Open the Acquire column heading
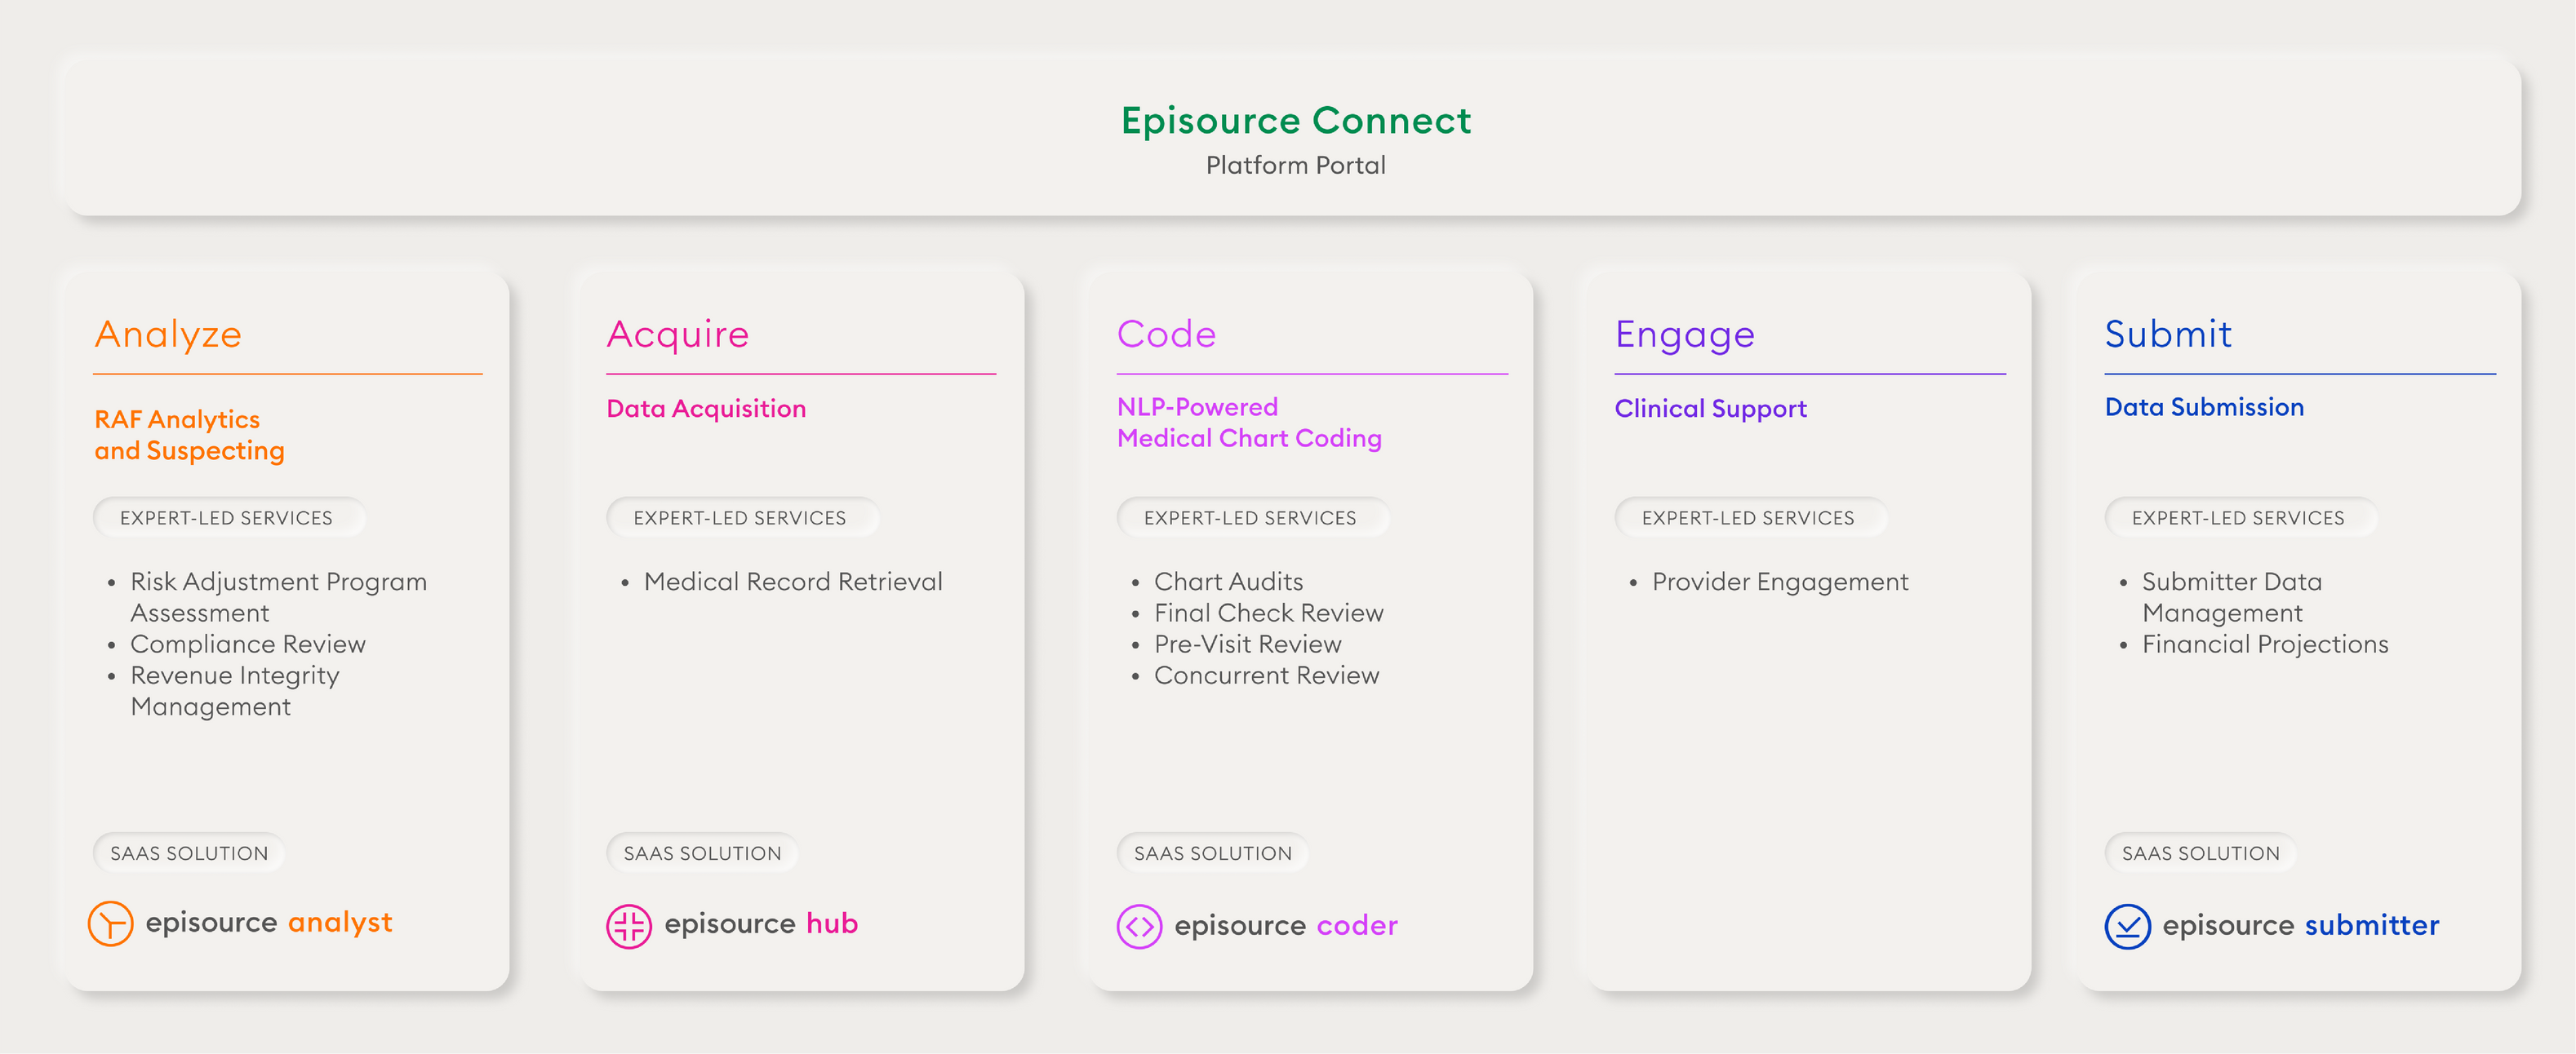2576x1054 pixels. pyautogui.click(x=678, y=334)
